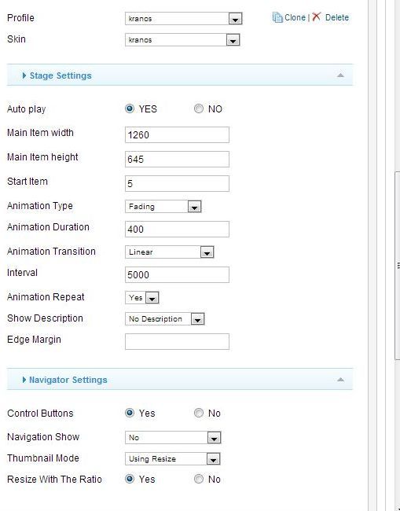Click the Navigator Settings triangle icon
This screenshot has height=511, width=400.
point(24,380)
